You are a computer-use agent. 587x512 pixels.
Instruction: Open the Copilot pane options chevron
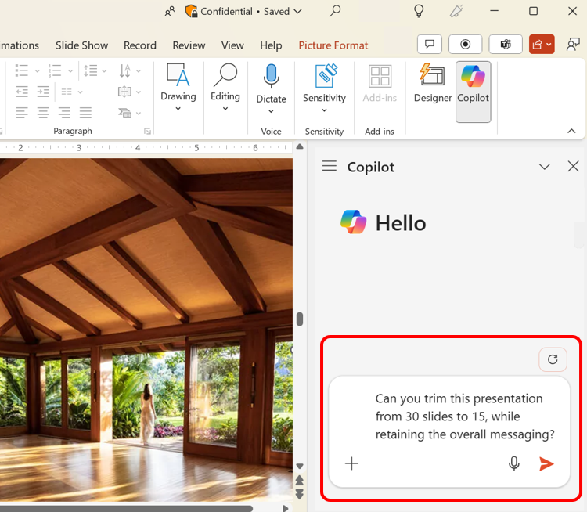(544, 166)
